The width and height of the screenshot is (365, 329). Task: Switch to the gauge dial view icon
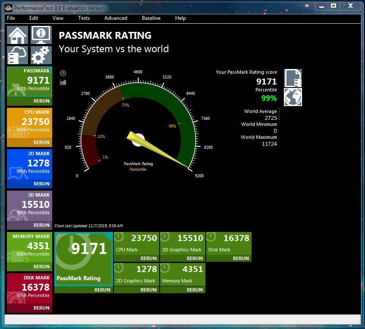(x=63, y=73)
